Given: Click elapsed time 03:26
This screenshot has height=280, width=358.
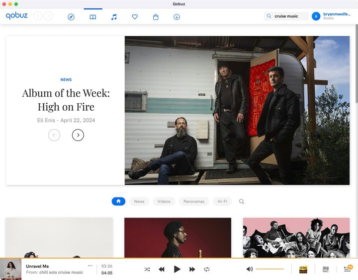Looking at the screenshot, I should 107,266.
